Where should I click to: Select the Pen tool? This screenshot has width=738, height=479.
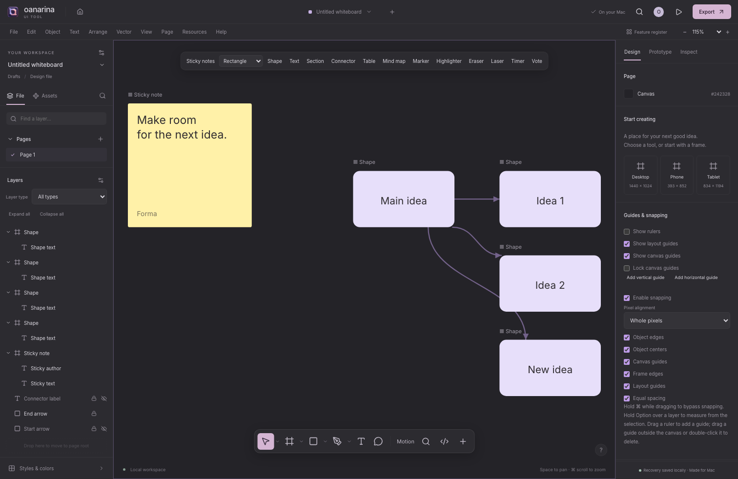pyautogui.click(x=337, y=441)
